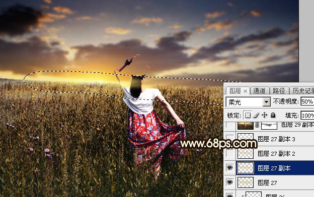The image size is (314, 197).
Task: Select layer name 图层 27 副本 2
Action: pos(276,154)
